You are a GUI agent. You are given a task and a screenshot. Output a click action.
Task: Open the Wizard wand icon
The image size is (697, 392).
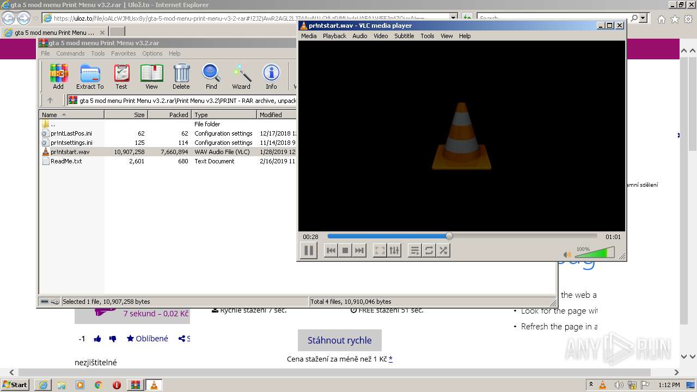(241, 76)
